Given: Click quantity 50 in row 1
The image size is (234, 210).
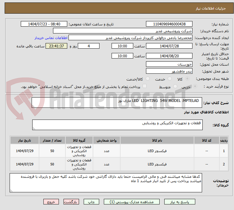Looking at the screenshot, I should (52, 151).
